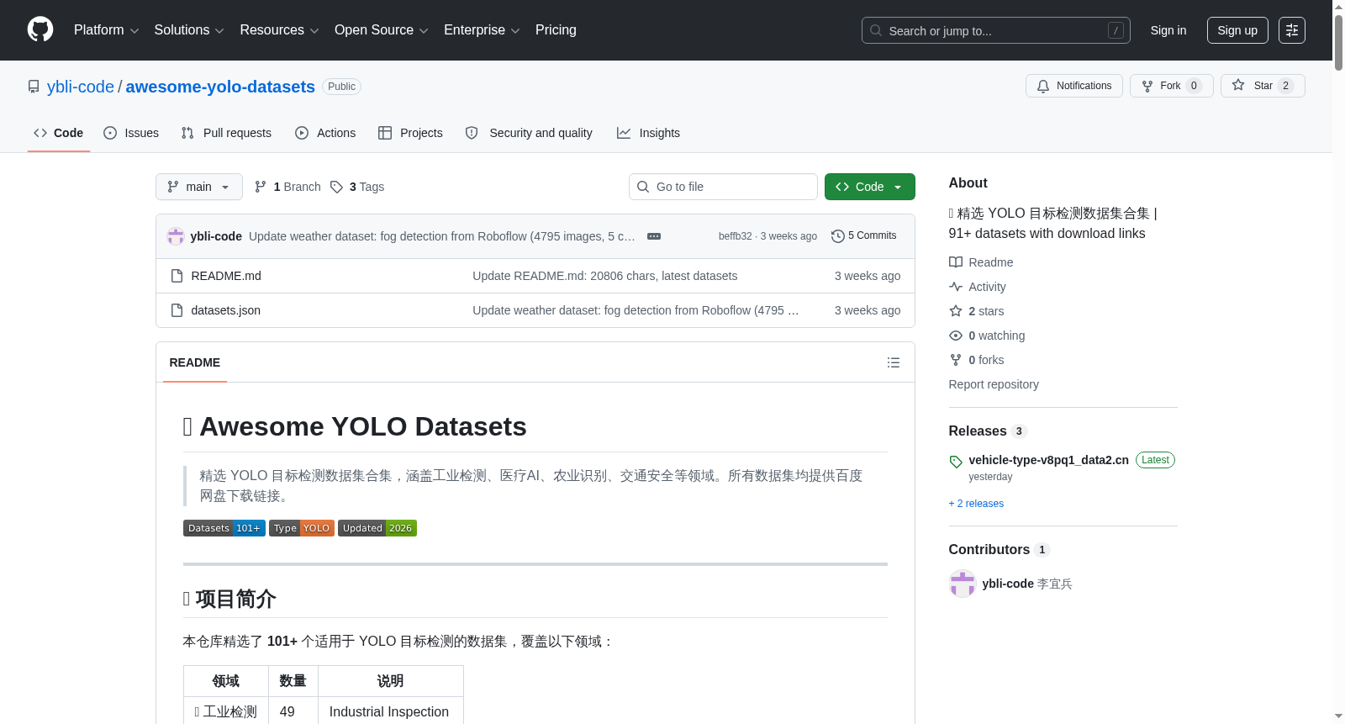
Task: Click the Notifications bell button
Action: (x=1074, y=86)
